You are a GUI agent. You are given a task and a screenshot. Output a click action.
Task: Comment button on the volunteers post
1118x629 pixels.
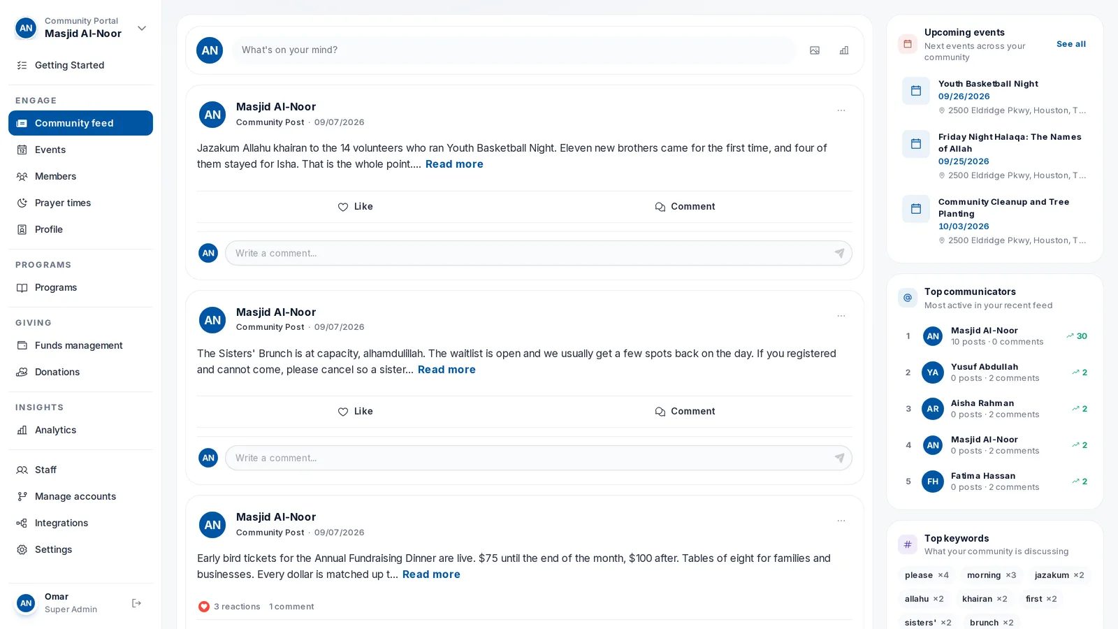[685, 207]
